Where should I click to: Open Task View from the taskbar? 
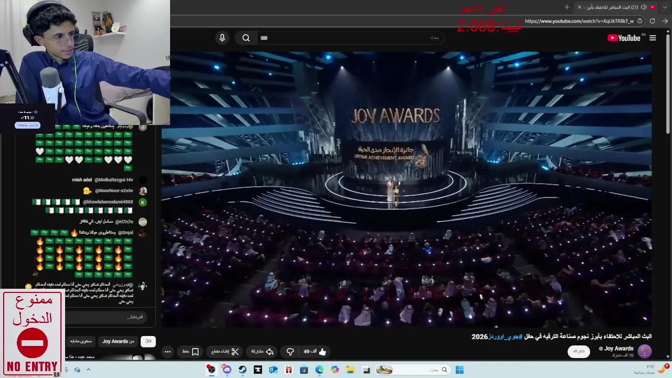(x=366, y=370)
